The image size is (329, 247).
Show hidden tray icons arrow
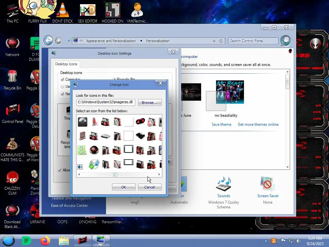[x=266, y=241]
